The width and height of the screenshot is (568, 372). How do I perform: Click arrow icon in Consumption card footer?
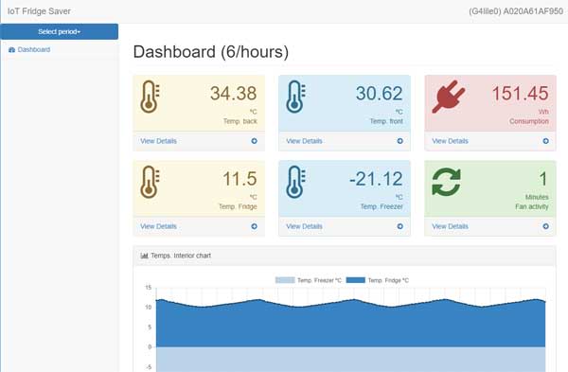pos(545,141)
